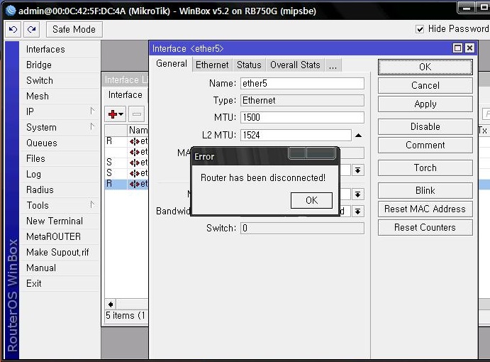Click OK in the ether5 interface window
490x362 pixels.
(425, 67)
